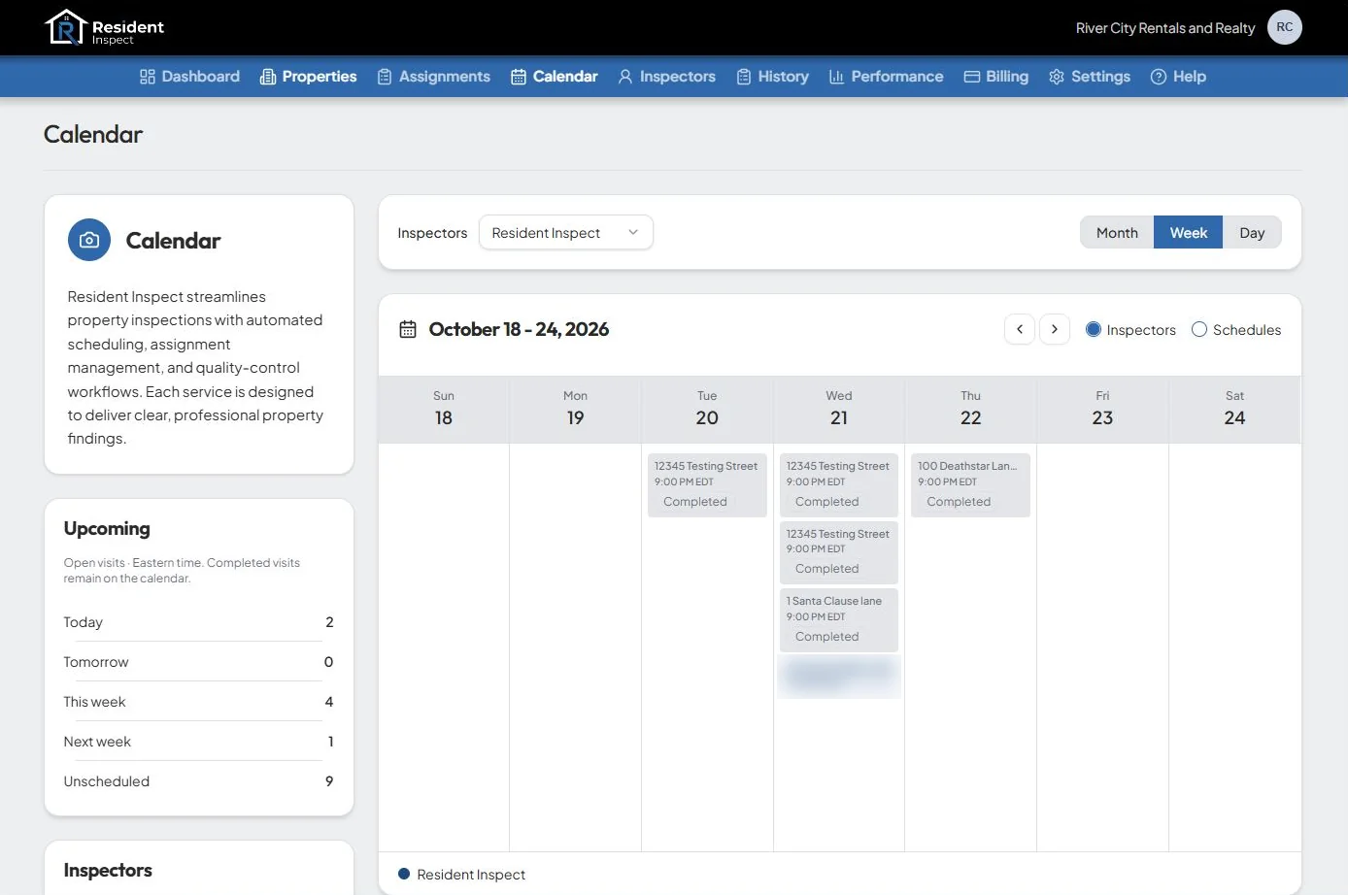Click the Help question mark icon
Viewport: 1348px width, 895px height.
(x=1159, y=77)
